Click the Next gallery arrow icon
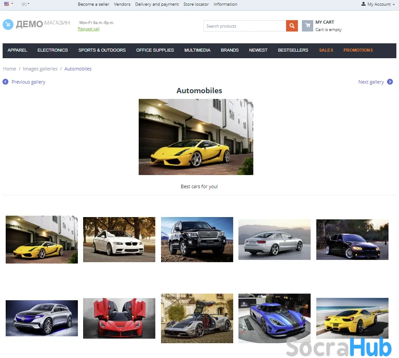This screenshot has width=399, height=358. (x=390, y=82)
